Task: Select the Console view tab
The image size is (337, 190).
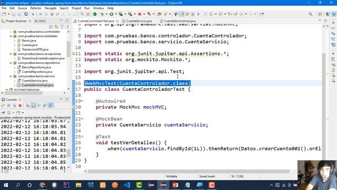Action: point(11,100)
